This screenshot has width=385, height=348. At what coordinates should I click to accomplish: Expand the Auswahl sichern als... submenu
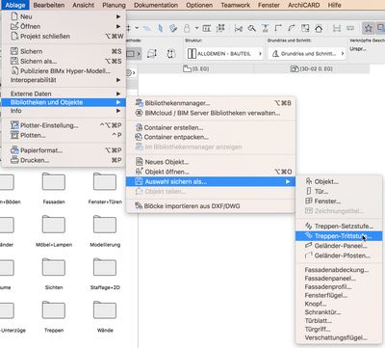click(211, 181)
